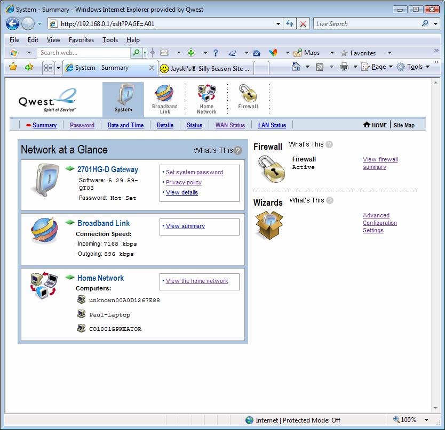Screen dimensions: 445x430
Task: Go back with the browser Back arrow
Action: click(12, 24)
